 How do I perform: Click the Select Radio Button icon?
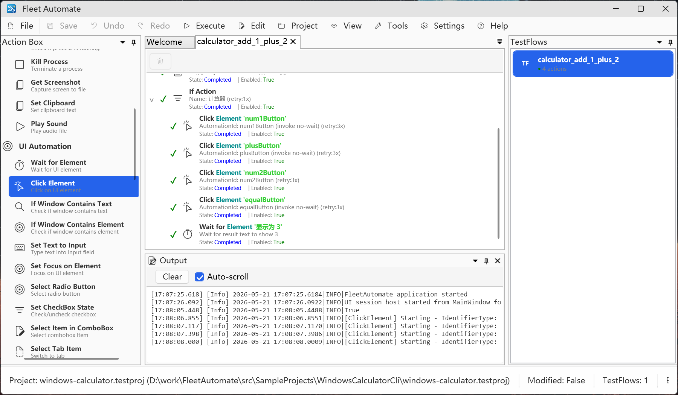[x=20, y=290]
